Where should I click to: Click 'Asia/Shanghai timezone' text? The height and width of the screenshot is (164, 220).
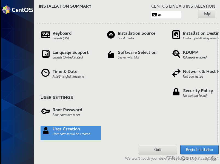[x=68, y=77]
